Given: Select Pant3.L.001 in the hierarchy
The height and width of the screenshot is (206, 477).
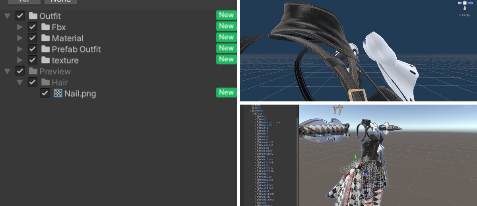Looking at the screenshot, I should click(266, 177).
